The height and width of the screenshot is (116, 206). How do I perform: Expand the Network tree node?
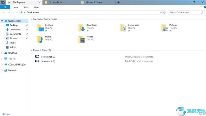pos(2,70)
